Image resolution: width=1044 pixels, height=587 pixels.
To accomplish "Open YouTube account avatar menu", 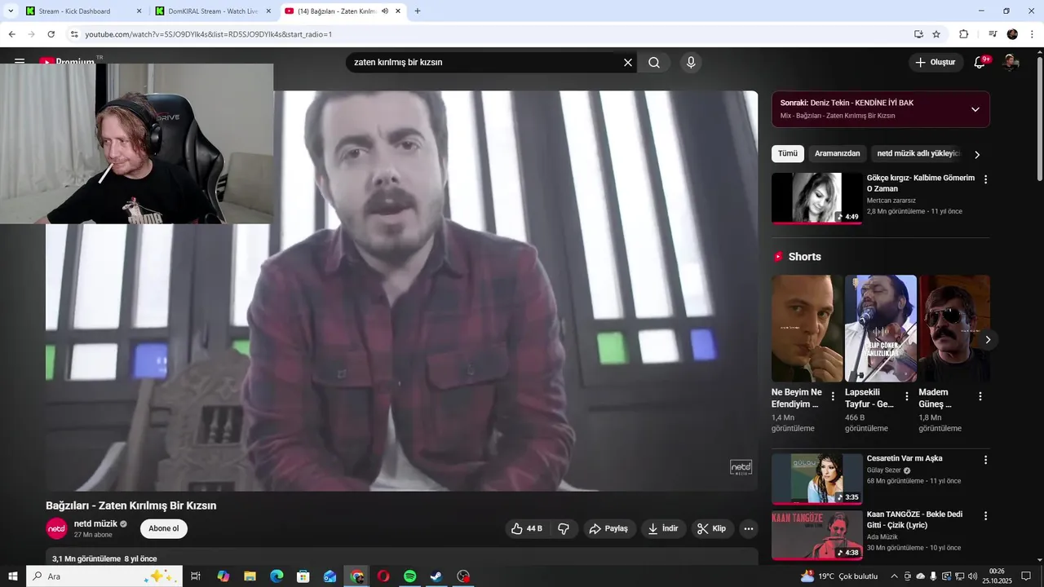I will pyautogui.click(x=1011, y=63).
